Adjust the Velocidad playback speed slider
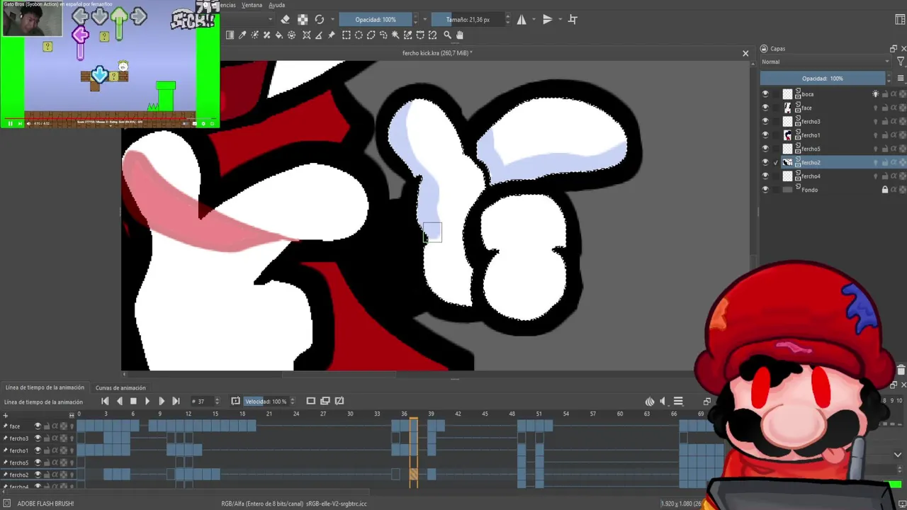907x510 pixels. point(266,402)
